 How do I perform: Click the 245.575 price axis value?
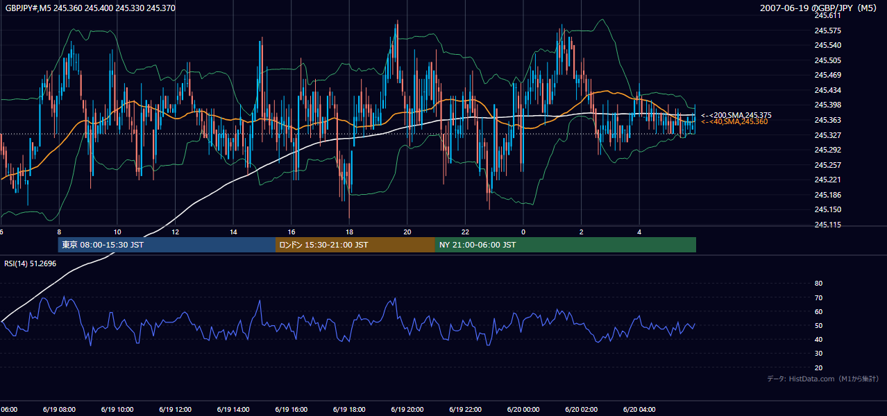tap(827, 31)
